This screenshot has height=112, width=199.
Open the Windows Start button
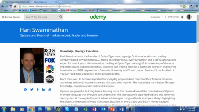4,109
